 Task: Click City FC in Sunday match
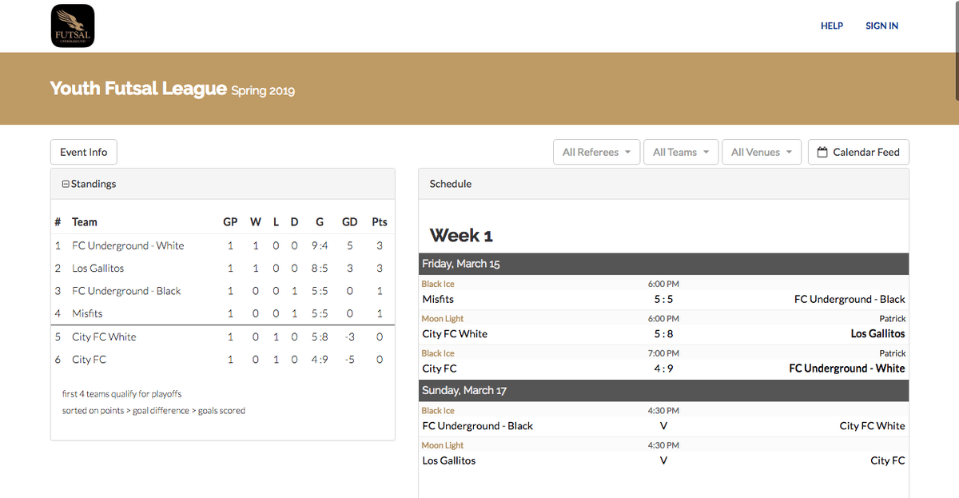click(x=888, y=460)
